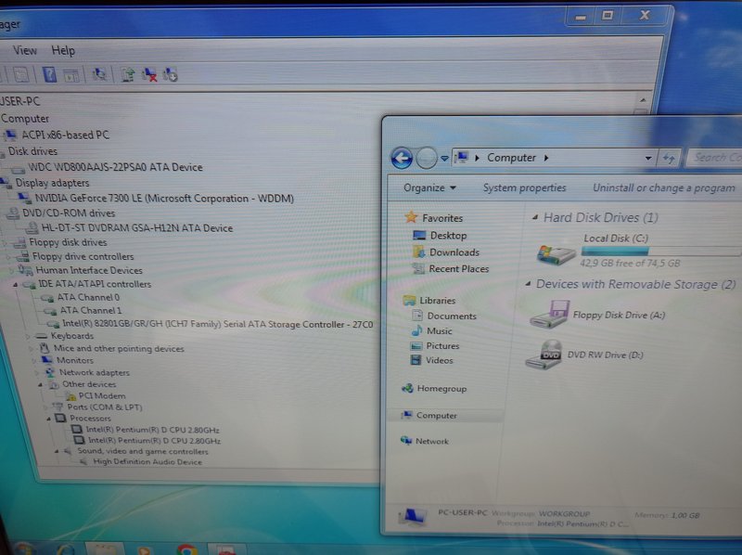
Task: Open the address bar history dropdown
Action: click(x=647, y=158)
